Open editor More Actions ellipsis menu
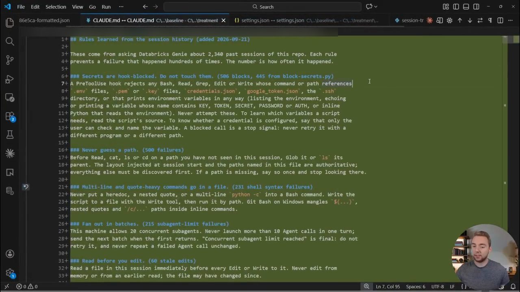Screen dimensions: 520x292 pos(511,20)
